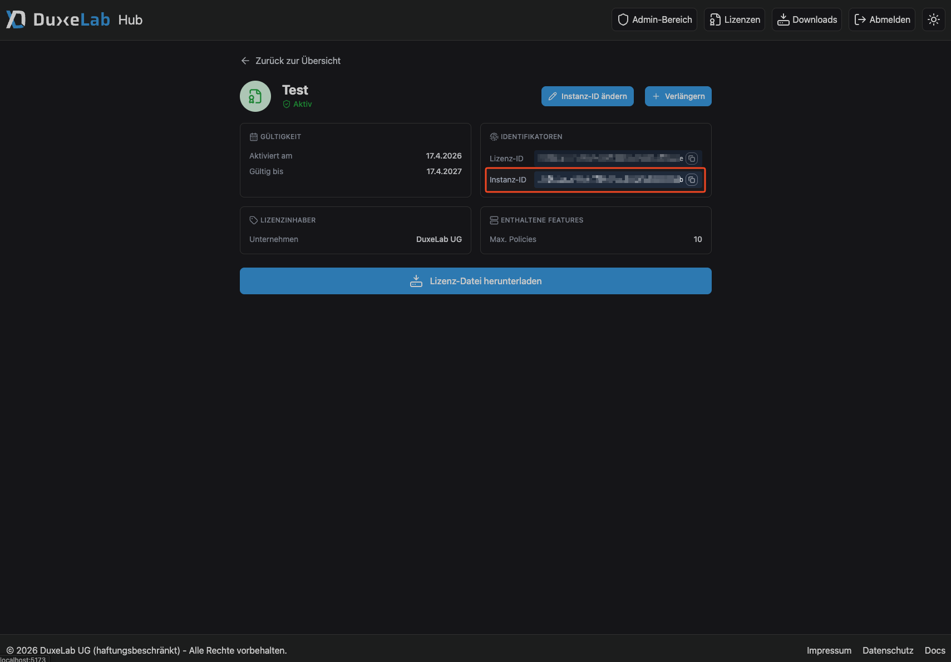Viewport: 951px width, 662px height.
Task: Copy the Lizenz-ID value
Action: 692,159
